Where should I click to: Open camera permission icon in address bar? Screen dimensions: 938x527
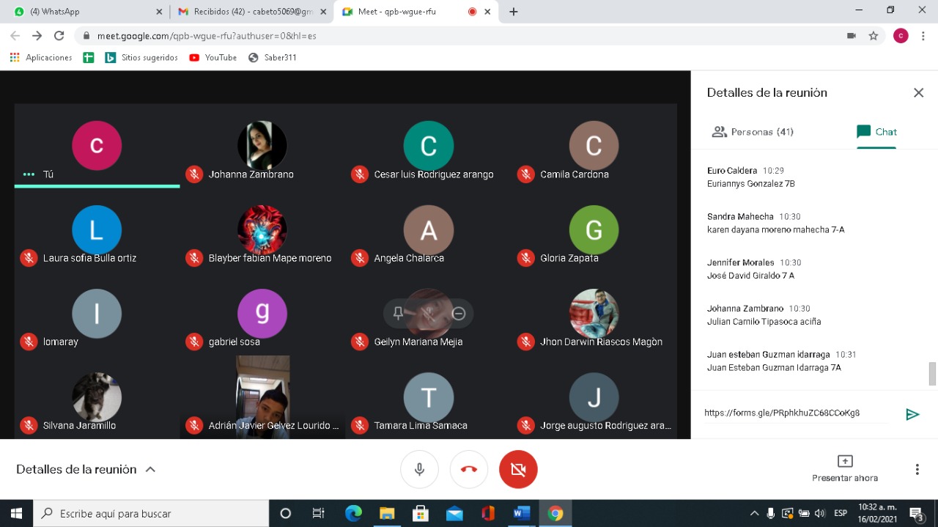851,35
